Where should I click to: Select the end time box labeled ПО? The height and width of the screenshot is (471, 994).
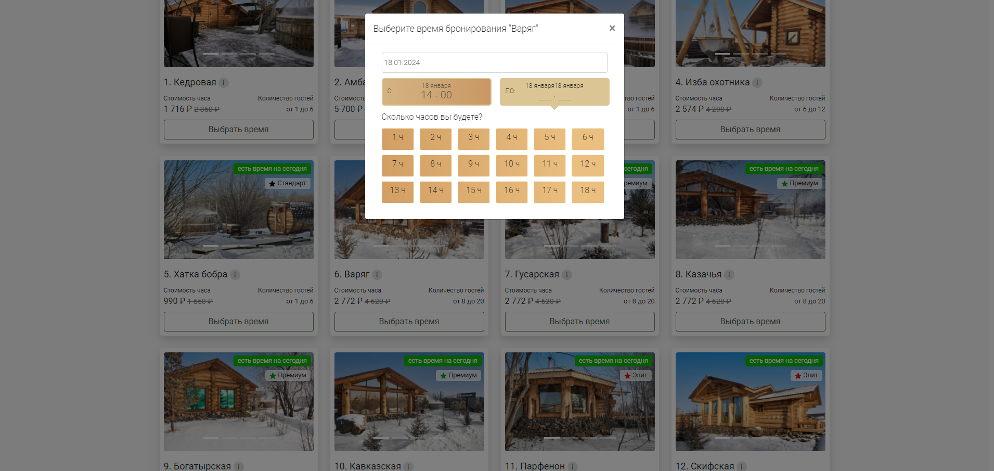pyautogui.click(x=554, y=92)
